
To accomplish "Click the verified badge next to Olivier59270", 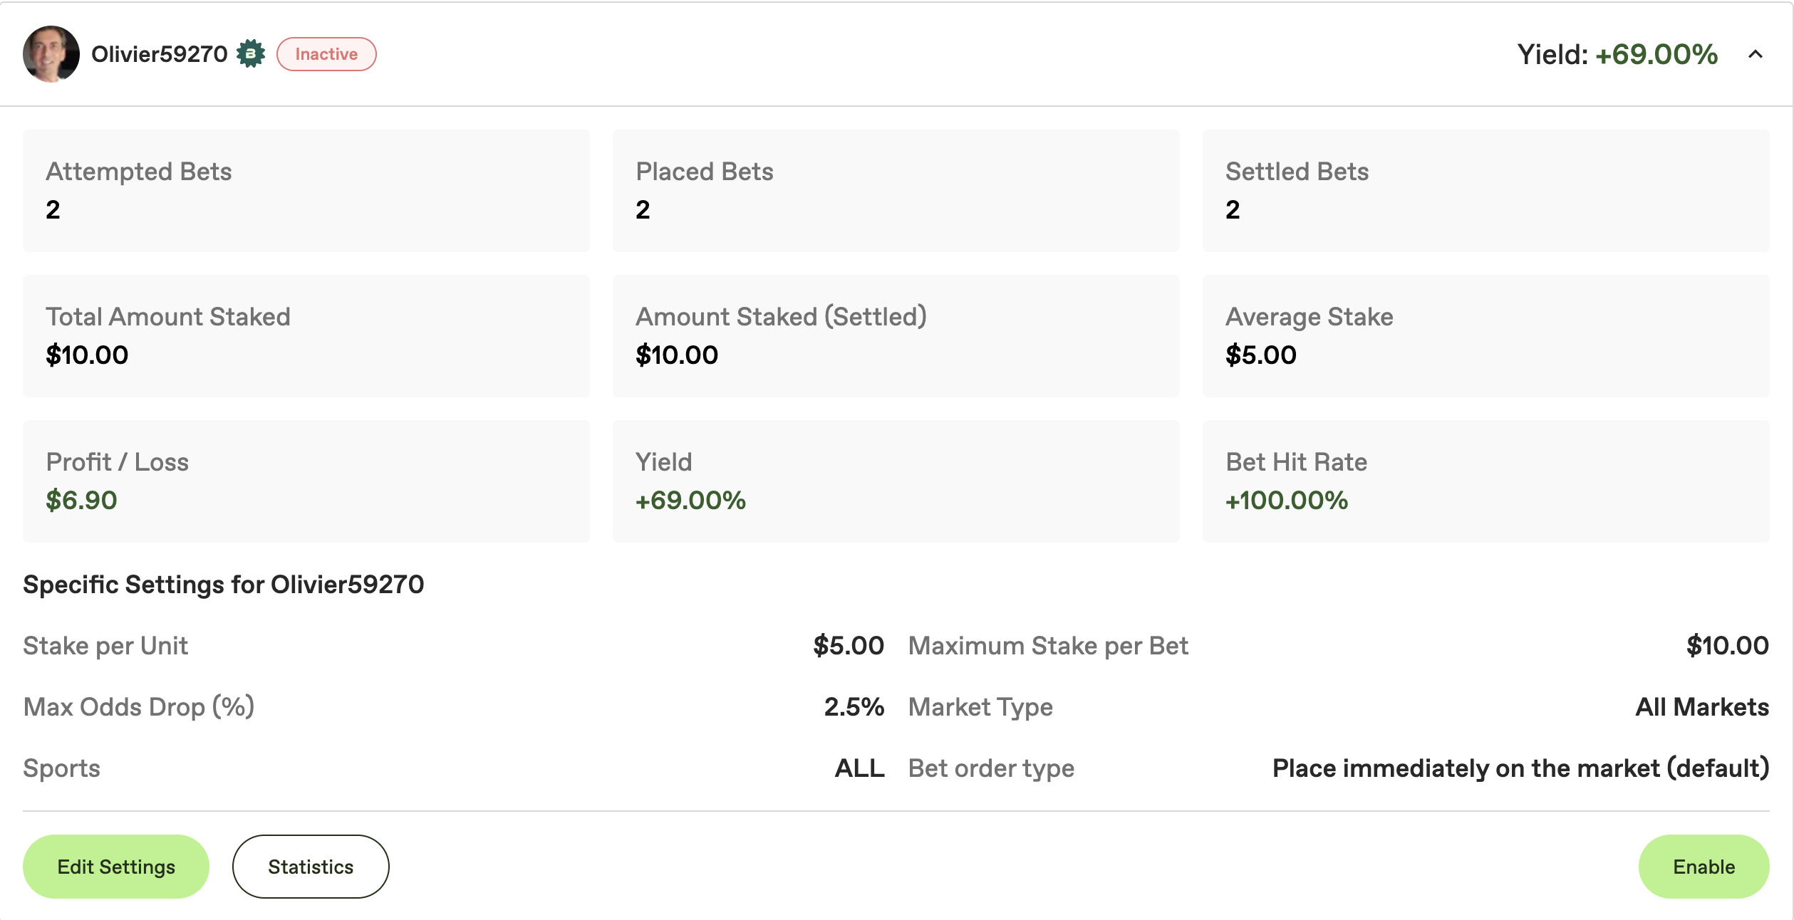I will point(251,54).
